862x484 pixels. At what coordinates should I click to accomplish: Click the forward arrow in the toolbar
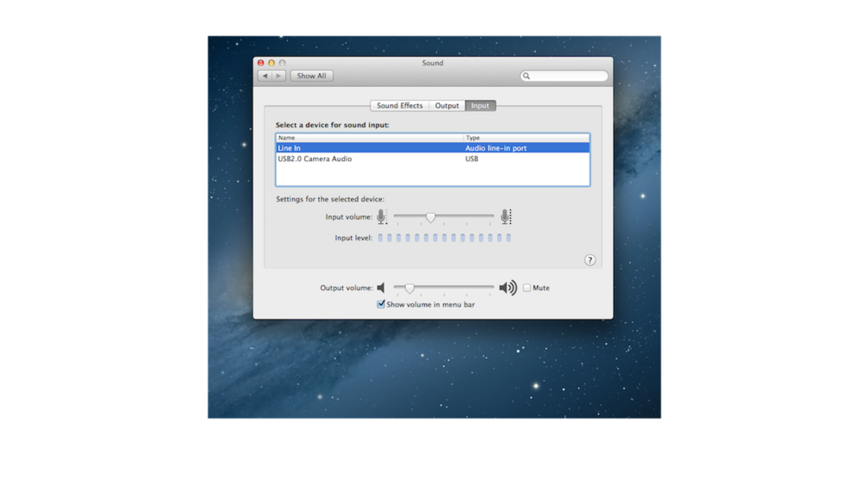pyautogui.click(x=280, y=76)
